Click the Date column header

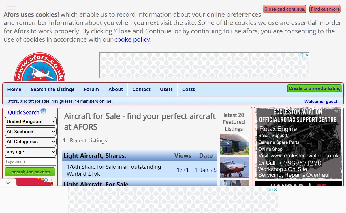(x=206, y=156)
